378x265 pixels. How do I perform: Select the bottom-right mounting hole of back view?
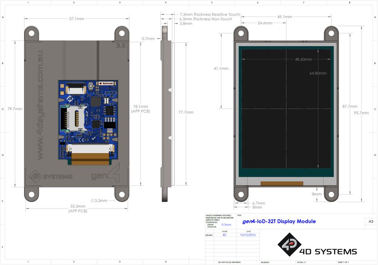coord(122,194)
